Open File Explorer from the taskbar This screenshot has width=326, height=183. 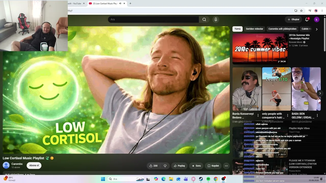coord(171,179)
